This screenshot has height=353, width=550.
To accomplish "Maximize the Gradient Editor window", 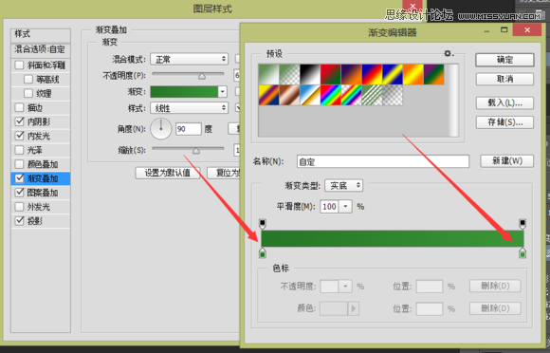I will 504,30.
